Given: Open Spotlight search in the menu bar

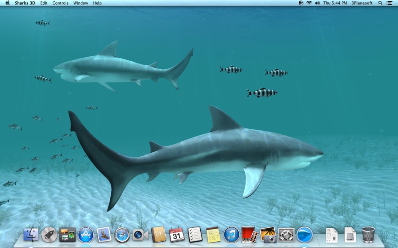Looking at the screenshot, I should pos(380,3).
